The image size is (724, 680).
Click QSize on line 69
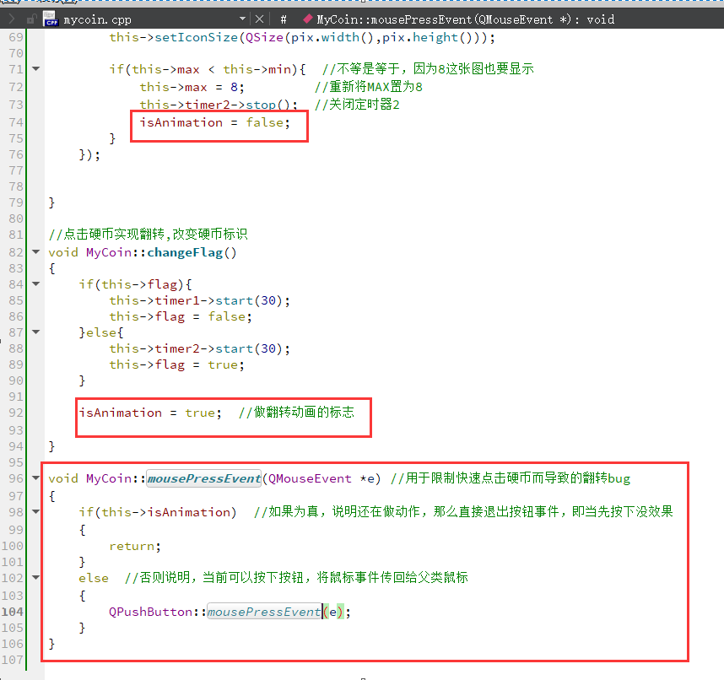pyautogui.click(x=264, y=37)
